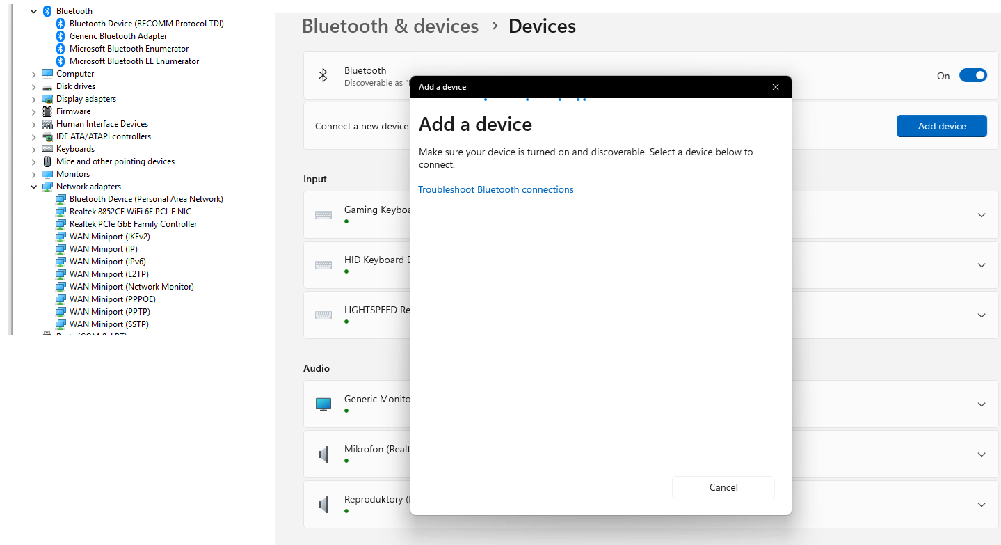The height and width of the screenshot is (545, 1001).
Task: Expand the Firmware category
Action: coord(33,111)
